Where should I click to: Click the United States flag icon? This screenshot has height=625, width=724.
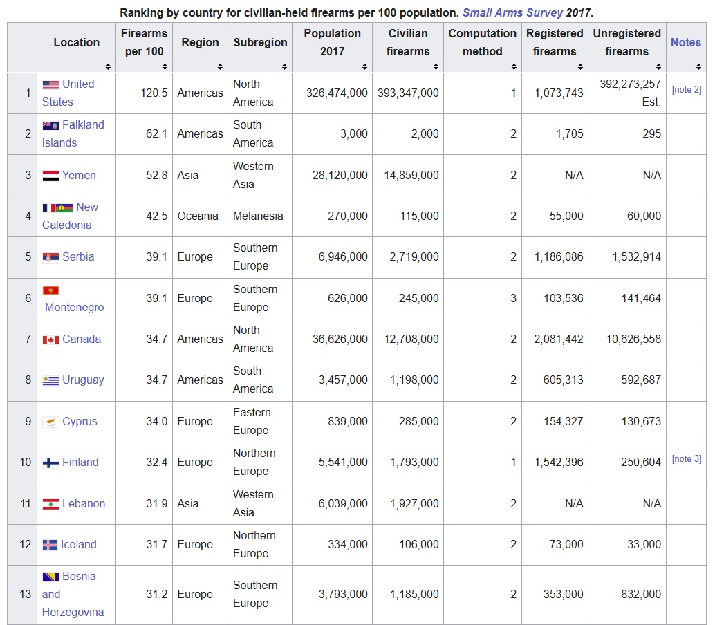[50, 84]
